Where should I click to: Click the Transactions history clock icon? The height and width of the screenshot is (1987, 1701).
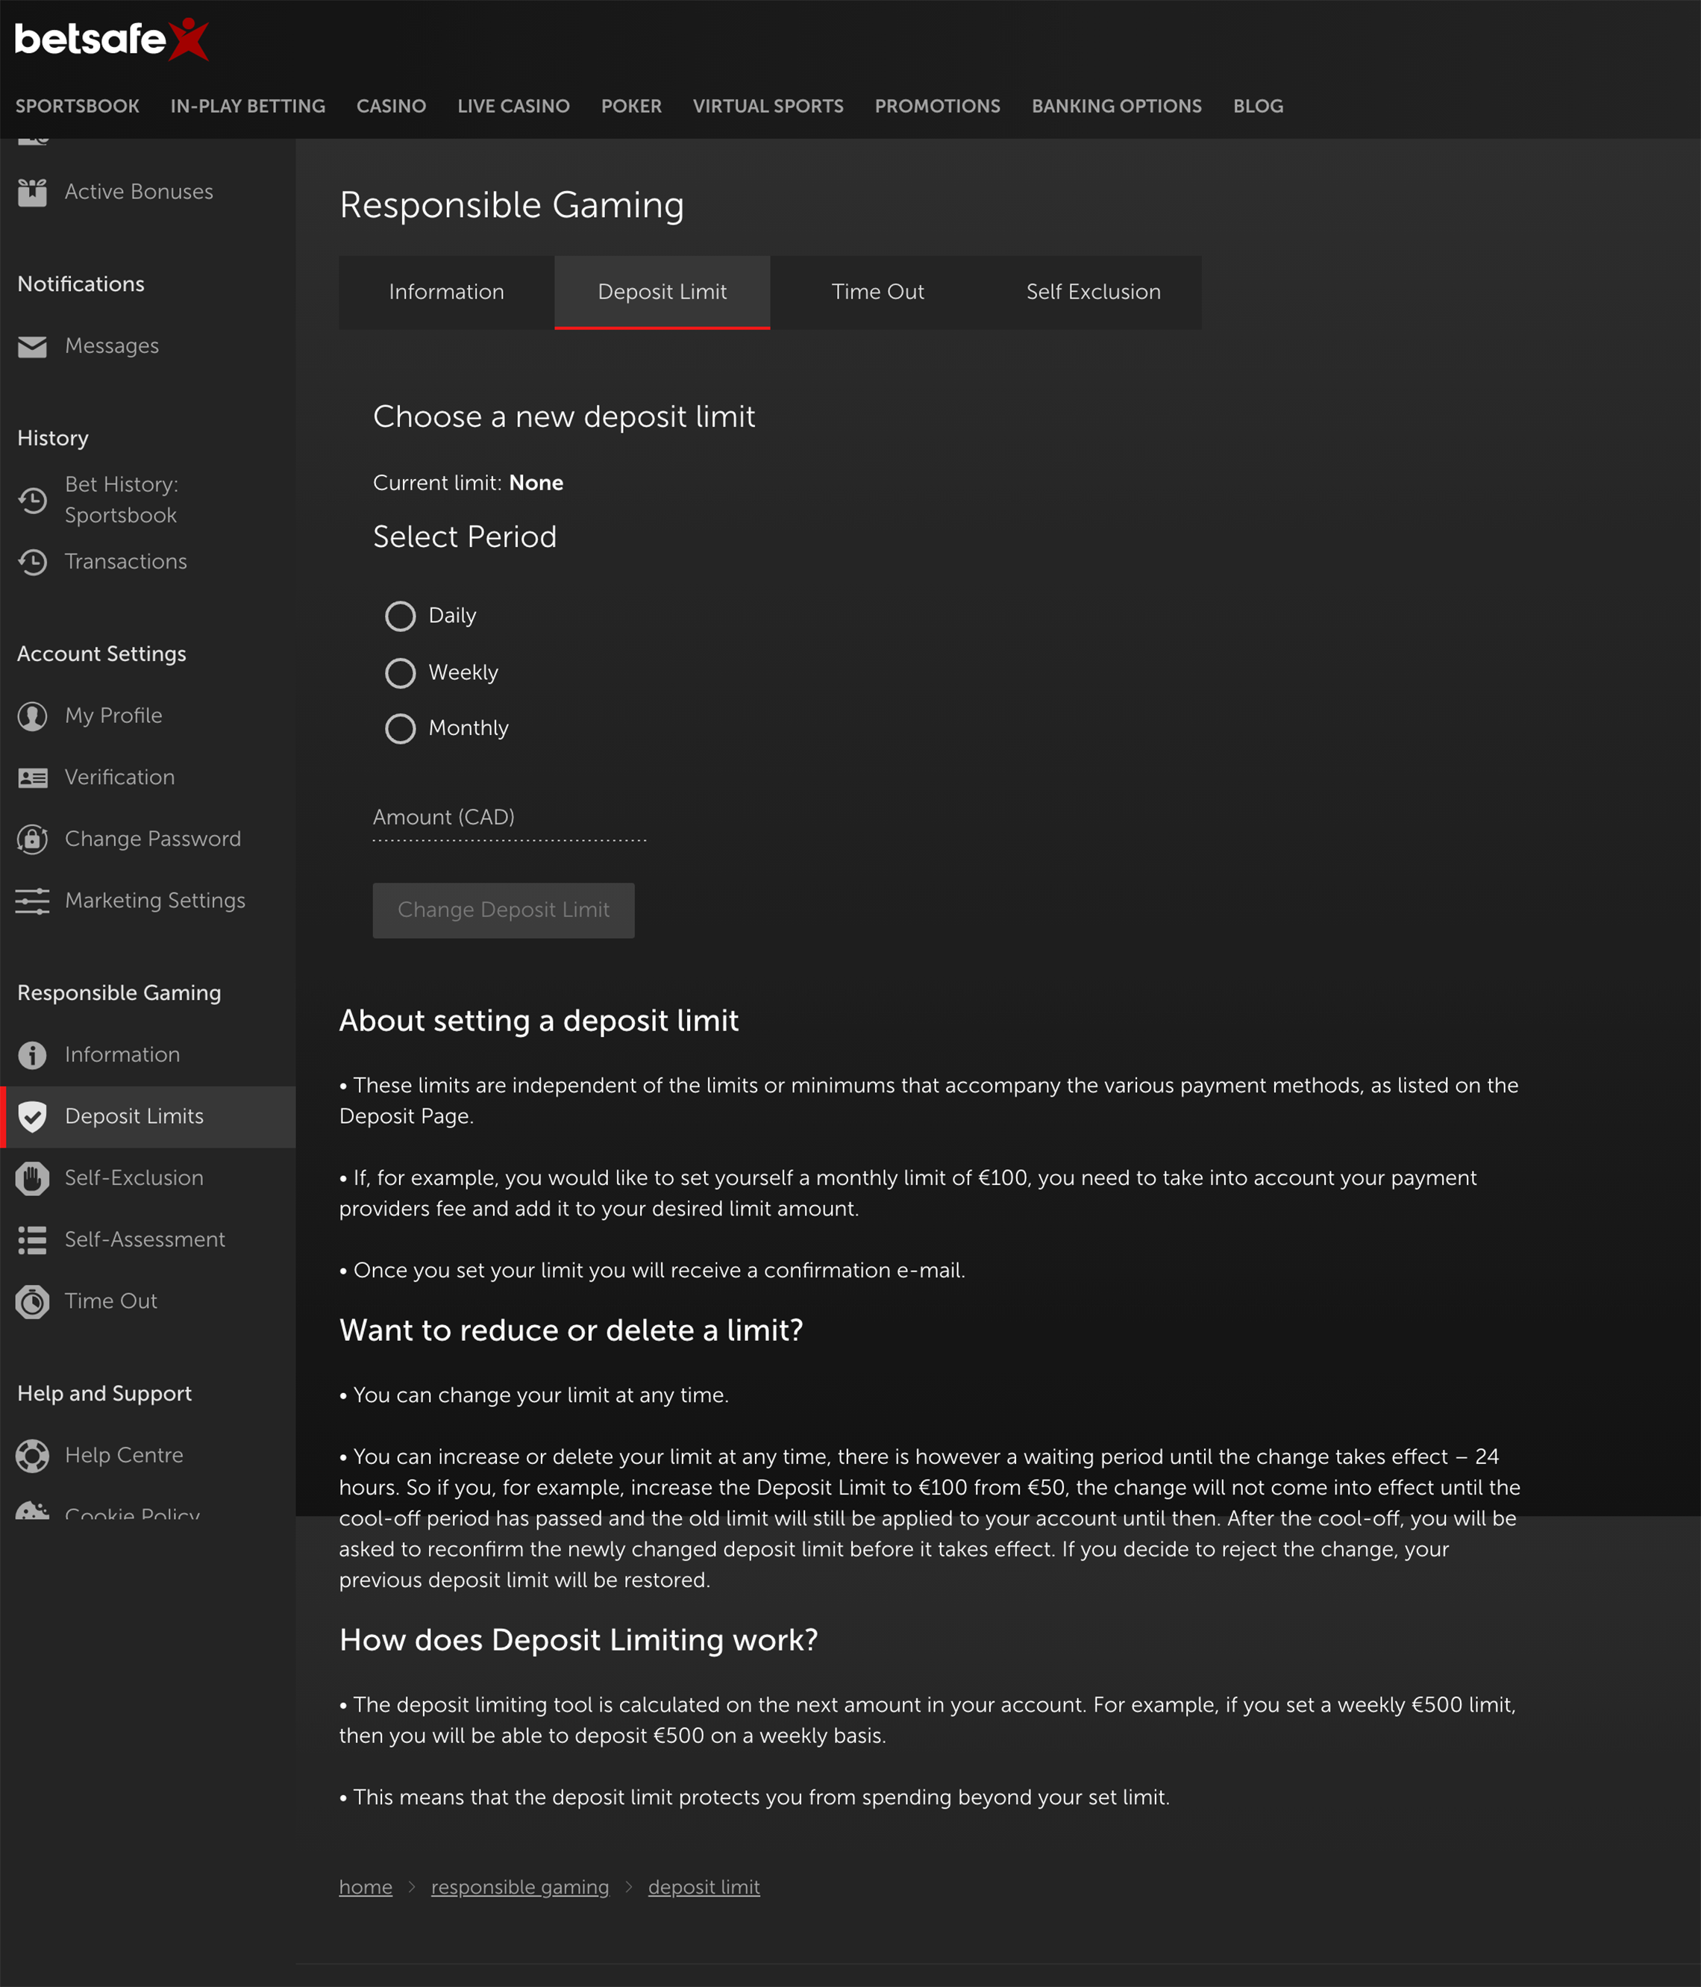coord(31,562)
